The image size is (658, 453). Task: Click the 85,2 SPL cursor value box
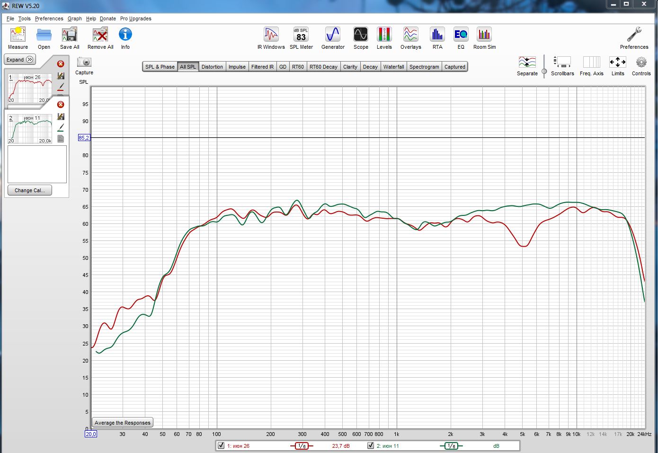pos(84,138)
